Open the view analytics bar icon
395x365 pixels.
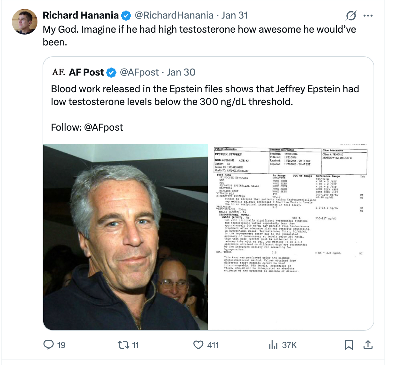[x=273, y=345]
